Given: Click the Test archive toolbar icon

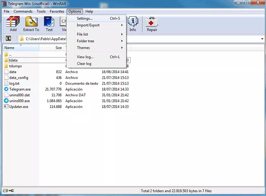Looking at the screenshot, I should (49, 21).
